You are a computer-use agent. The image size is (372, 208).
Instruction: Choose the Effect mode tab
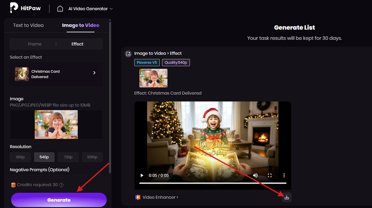[77, 44]
